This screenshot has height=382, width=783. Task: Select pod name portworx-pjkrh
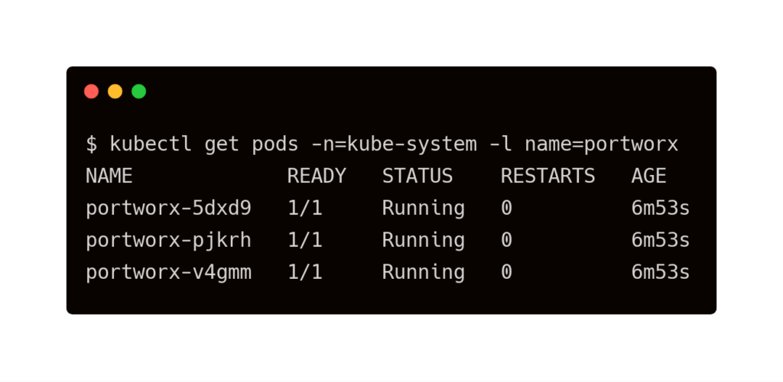[168, 240]
